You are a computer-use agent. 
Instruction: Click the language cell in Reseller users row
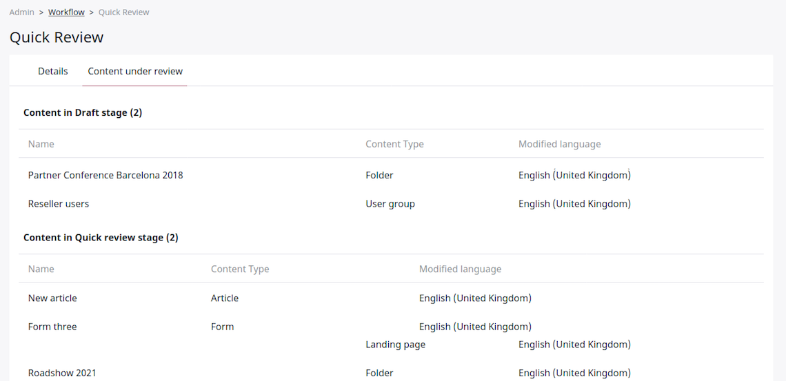pyautogui.click(x=574, y=204)
